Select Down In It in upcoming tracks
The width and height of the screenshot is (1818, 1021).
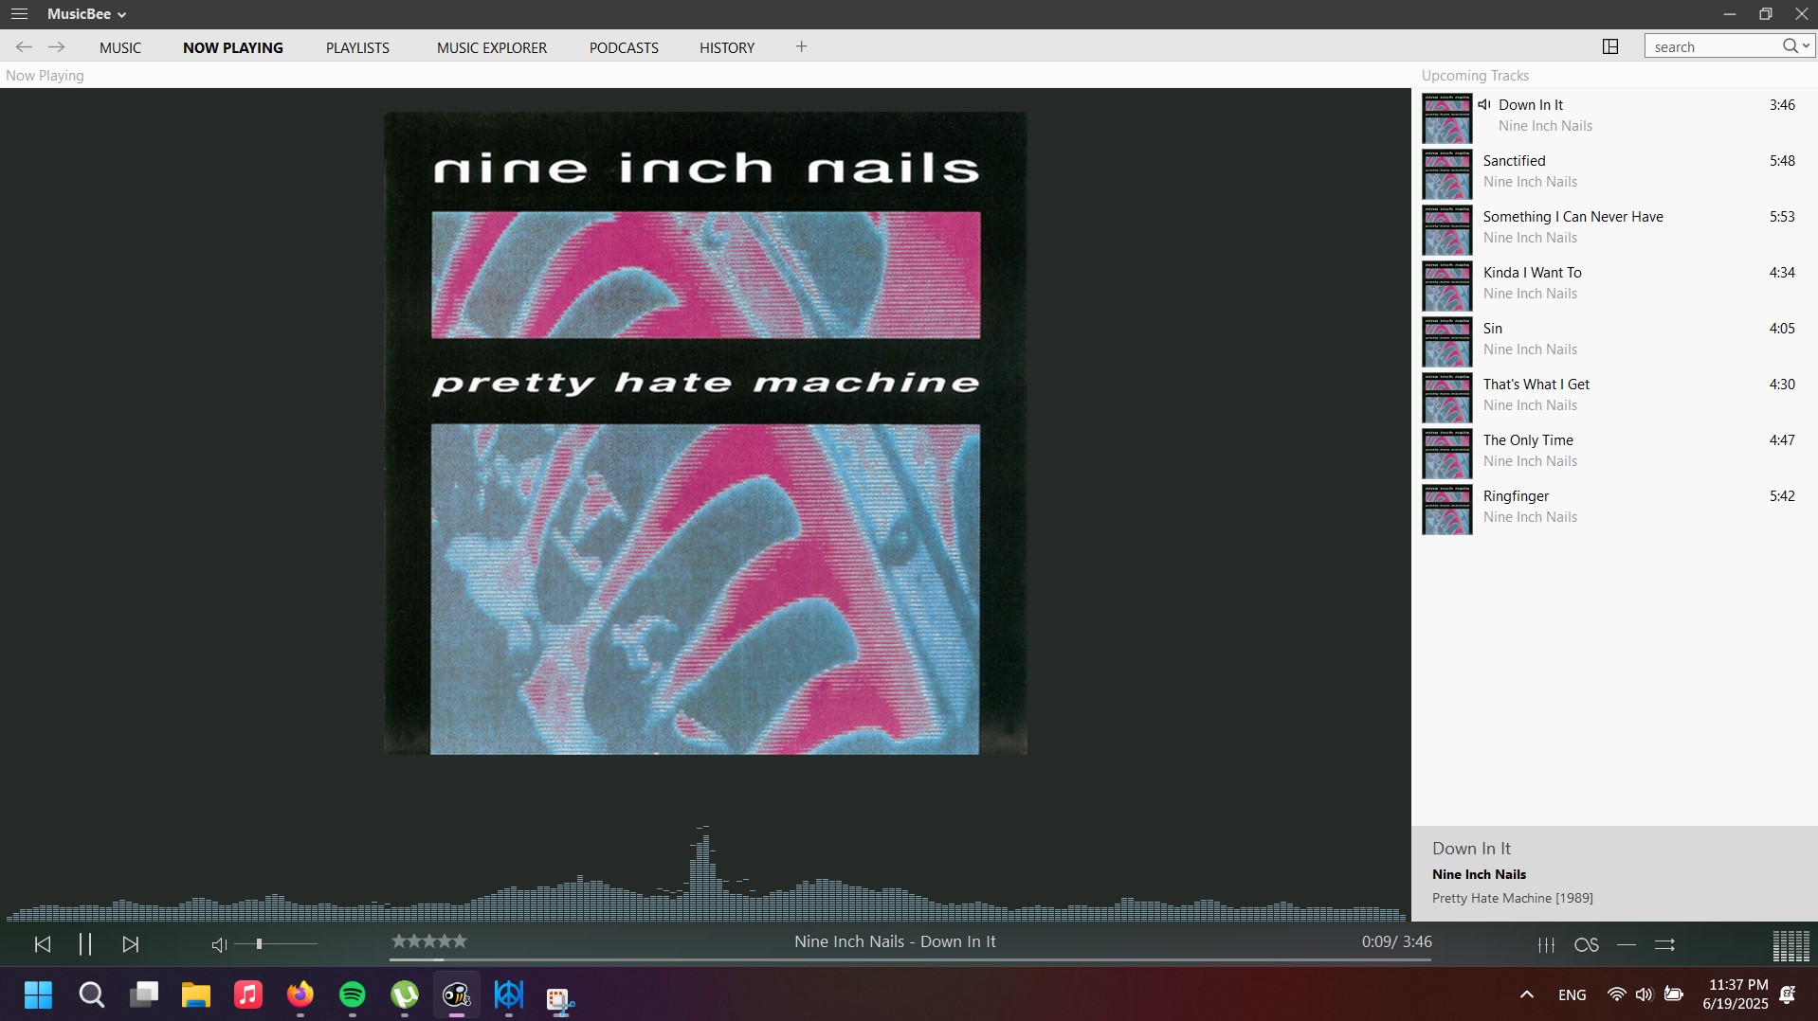coord(1615,116)
